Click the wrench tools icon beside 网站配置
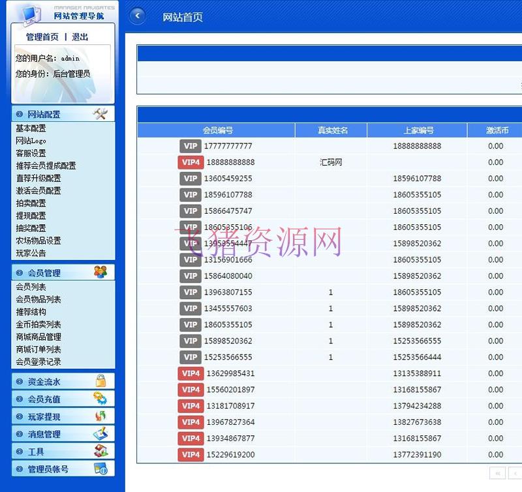The width and height of the screenshot is (522, 492). [x=100, y=114]
